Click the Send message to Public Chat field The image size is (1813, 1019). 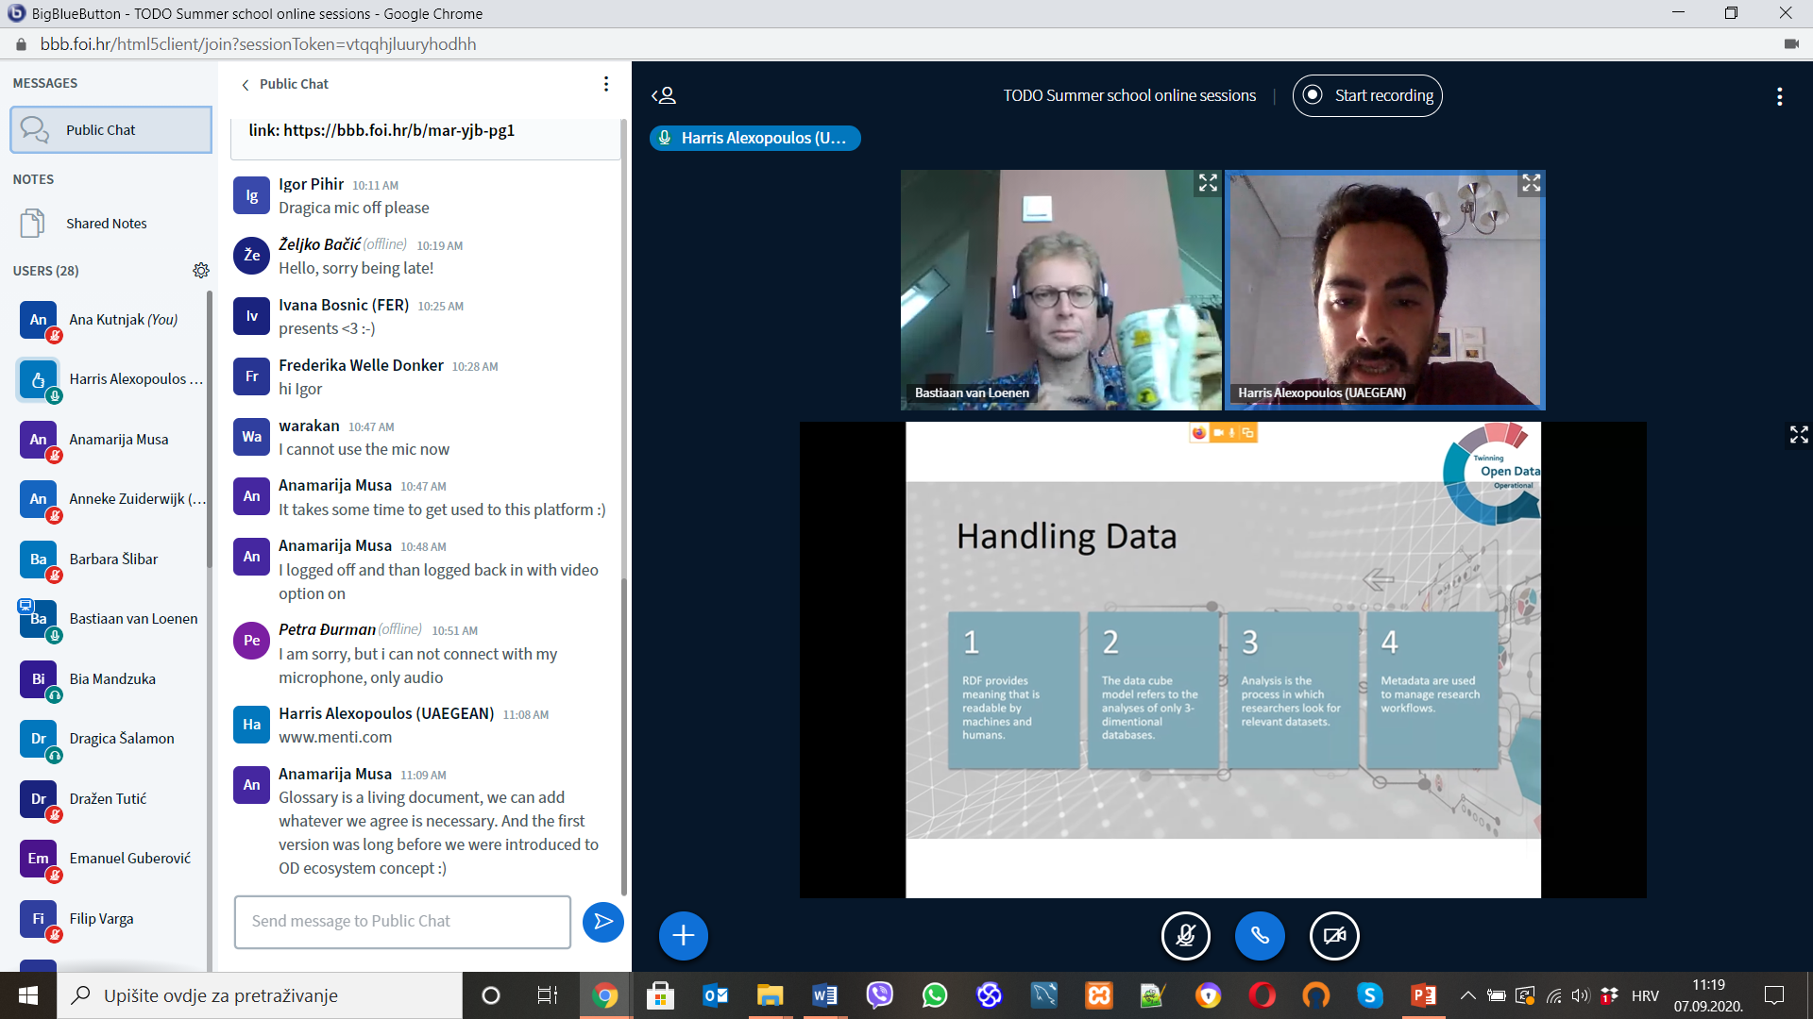click(402, 922)
